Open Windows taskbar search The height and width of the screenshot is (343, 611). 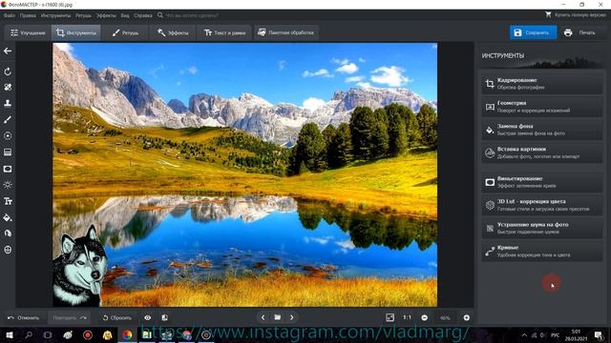point(29,334)
